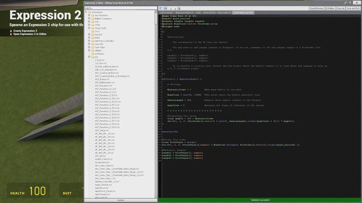The height and width of the screenshot is (203, 362).
Task: Open ApplyTorque.txt file
Action: (x=102, y=194)
